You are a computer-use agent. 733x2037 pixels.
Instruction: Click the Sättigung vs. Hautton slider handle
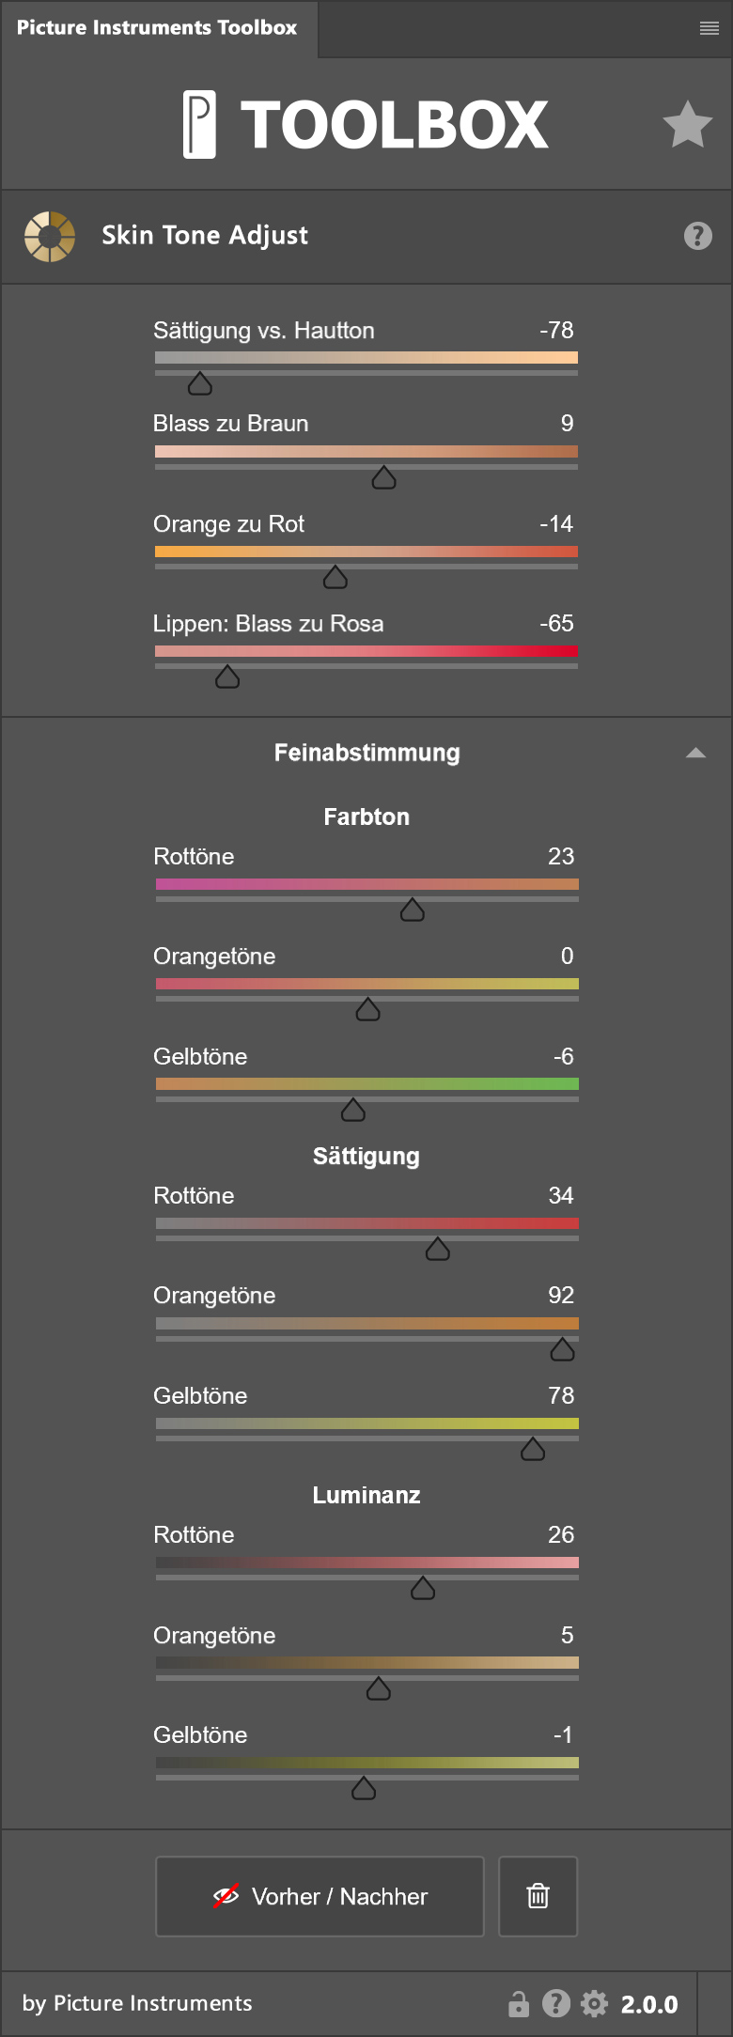click(200, 383)
